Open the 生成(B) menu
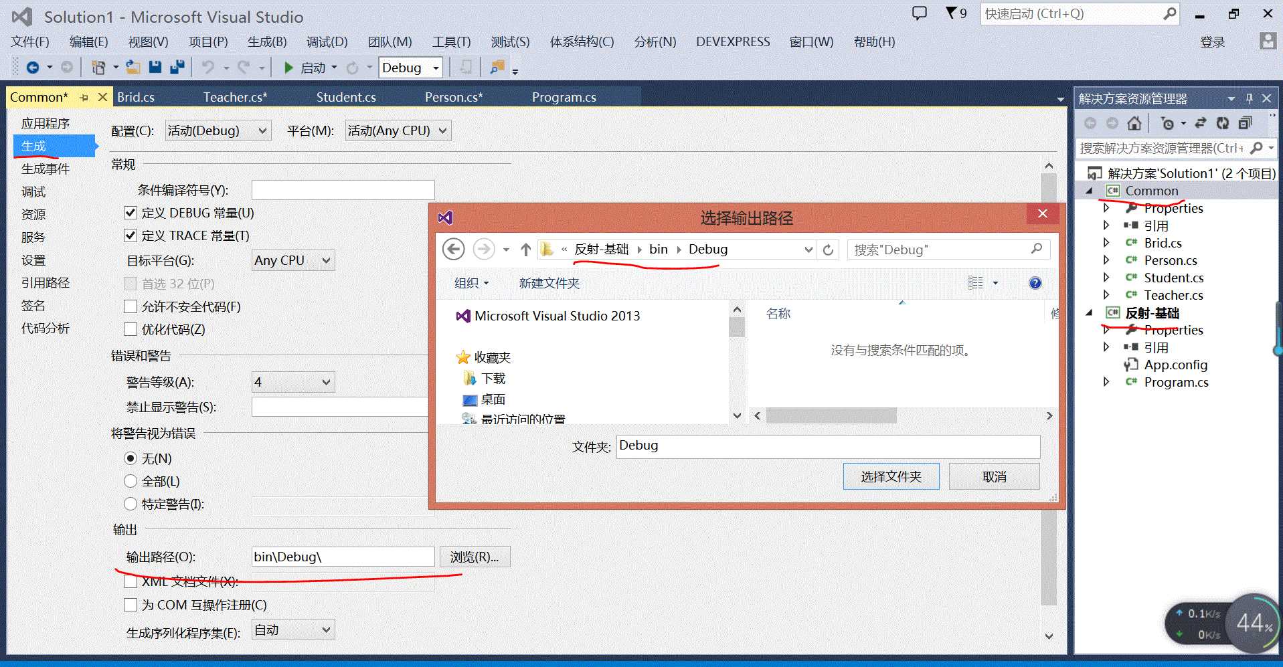The height and width of the screenshot is (667, 1283). 267,41
